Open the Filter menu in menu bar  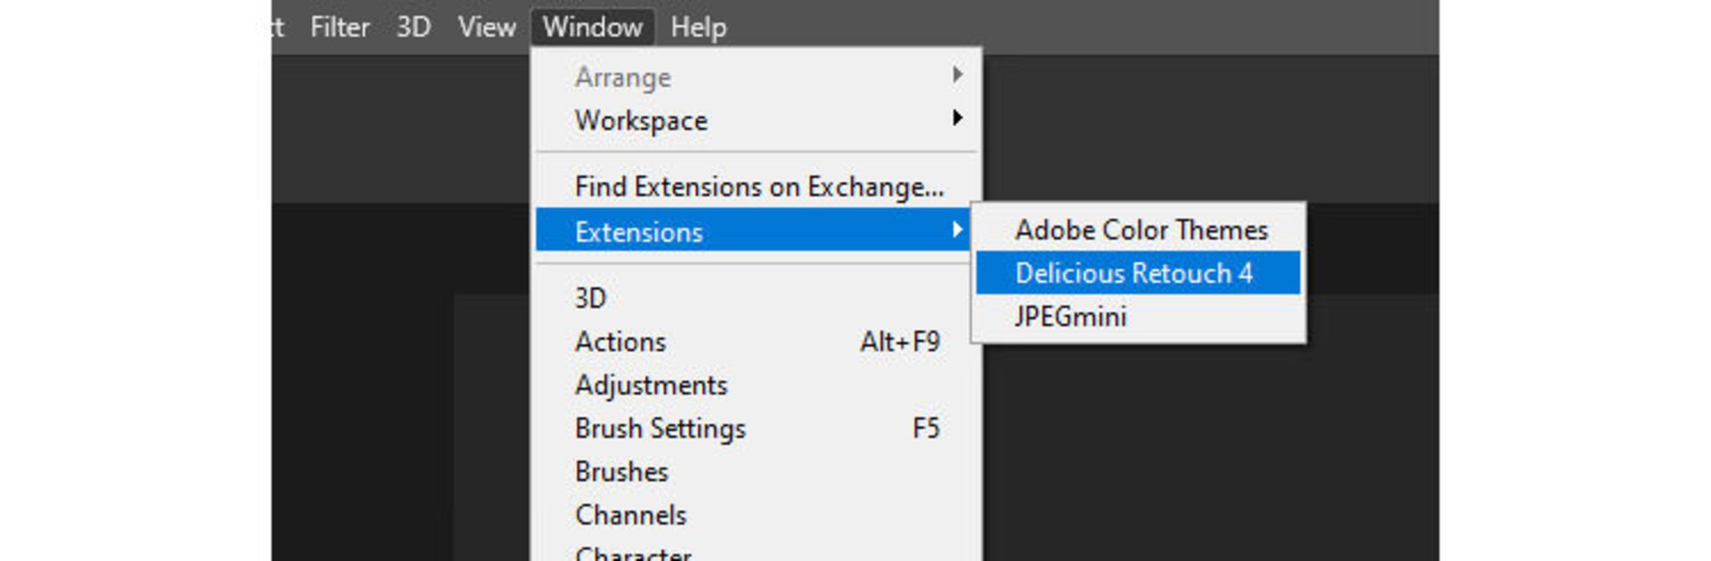pos(340,27)
